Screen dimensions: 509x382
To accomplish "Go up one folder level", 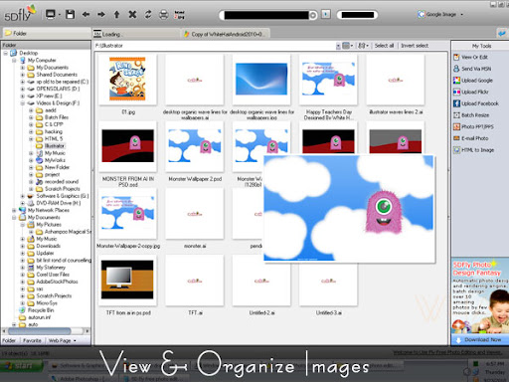I will coord(116,15).
